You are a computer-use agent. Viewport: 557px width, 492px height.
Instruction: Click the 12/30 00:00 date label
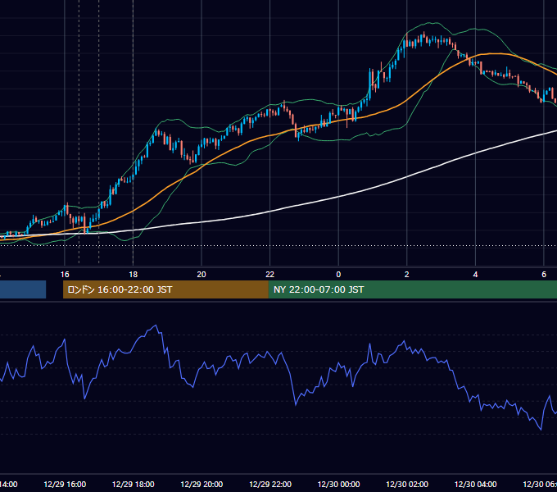coord(338,484)
